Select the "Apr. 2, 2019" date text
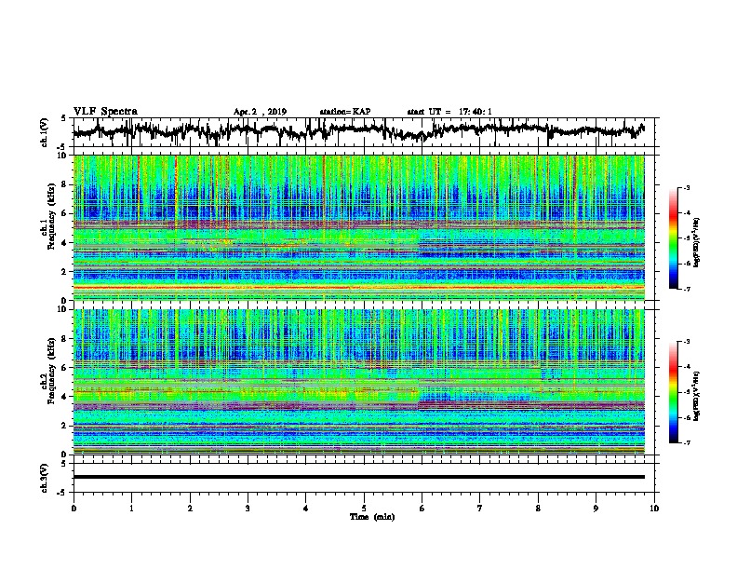737x570 pixels. (x=260, y=112)
